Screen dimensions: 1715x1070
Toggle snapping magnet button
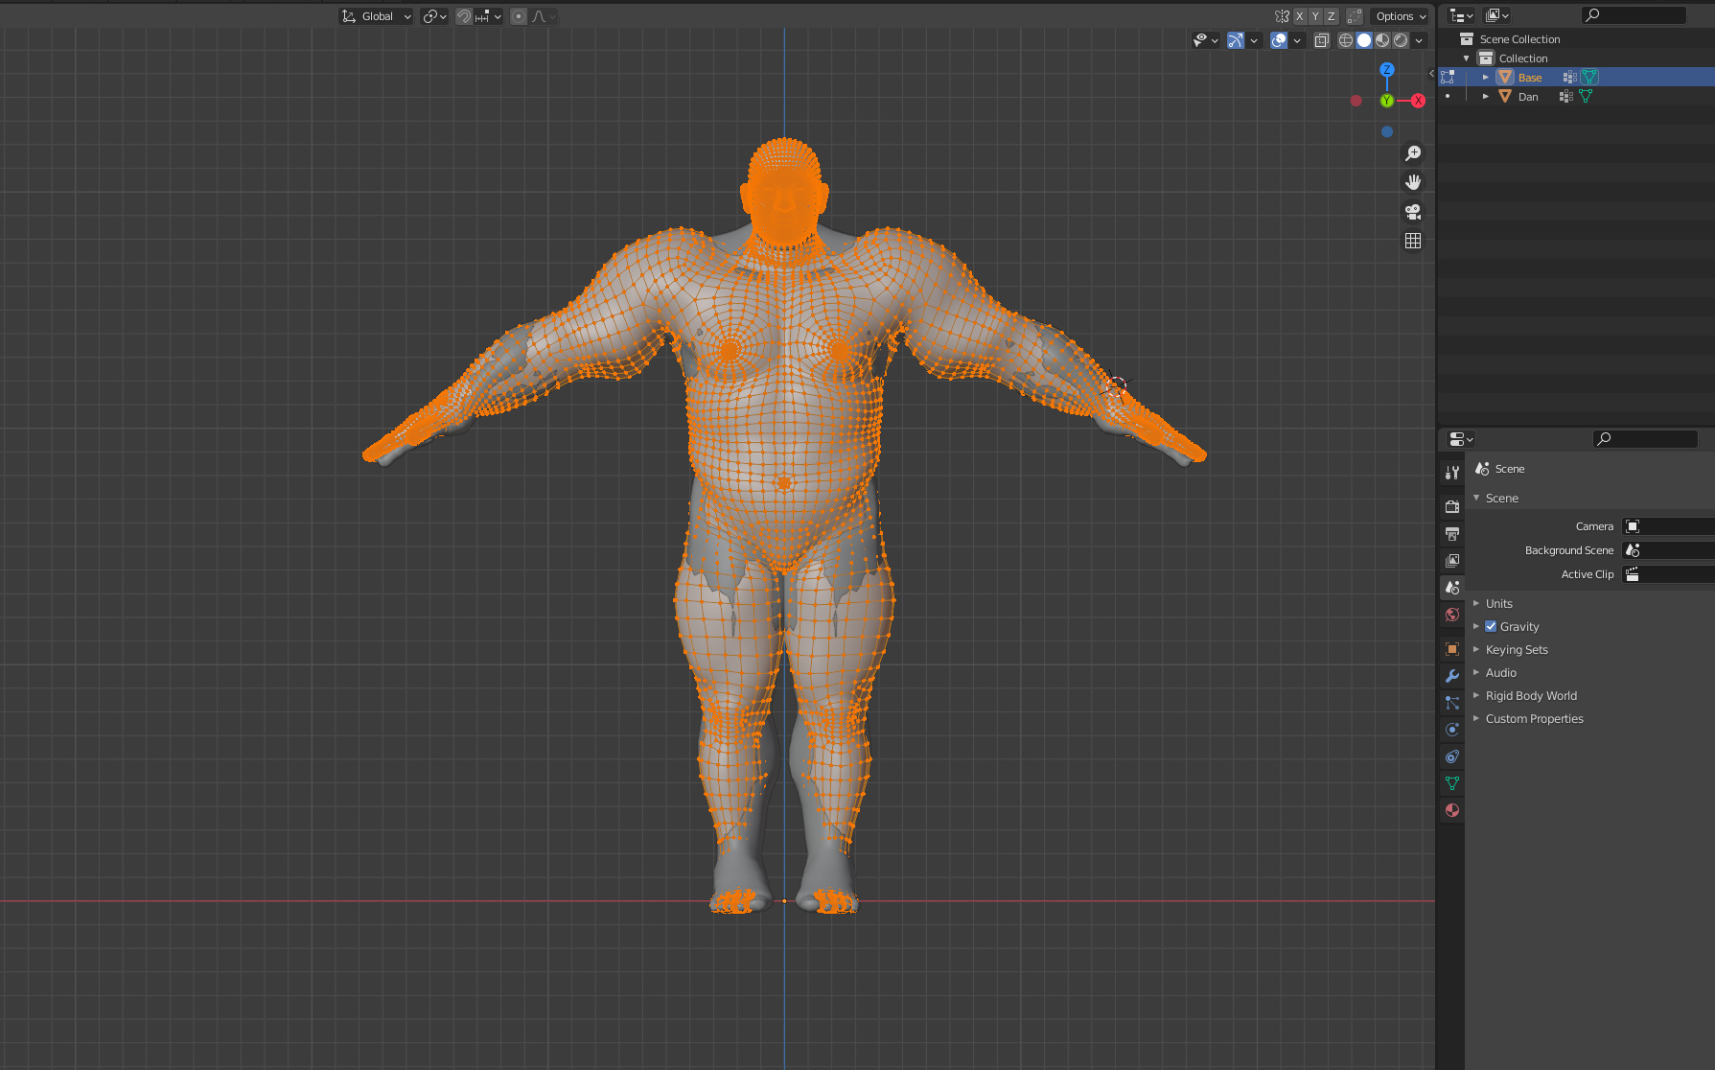click(464, 16)
